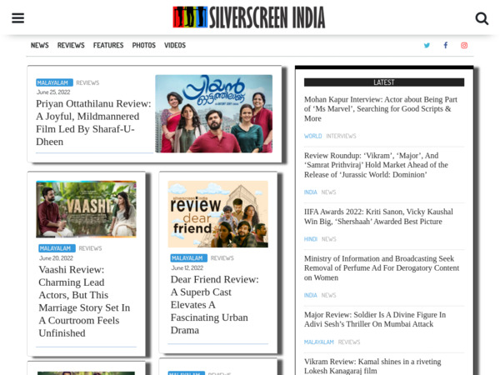This screenshot has width=500, height=375.
Task: Click the Latest section header
Action: pos(384,82)
